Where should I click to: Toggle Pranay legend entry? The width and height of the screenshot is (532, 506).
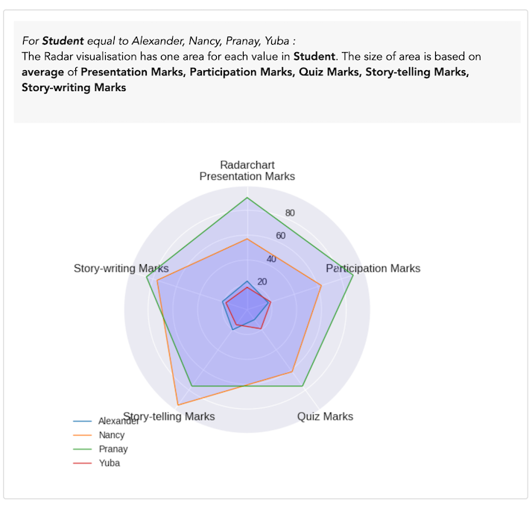coord(113,449)
